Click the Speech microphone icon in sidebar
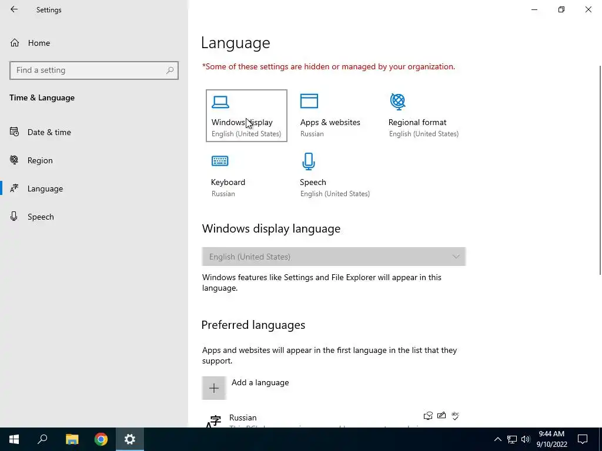This screenshot has height=451, width=602. 14,216
